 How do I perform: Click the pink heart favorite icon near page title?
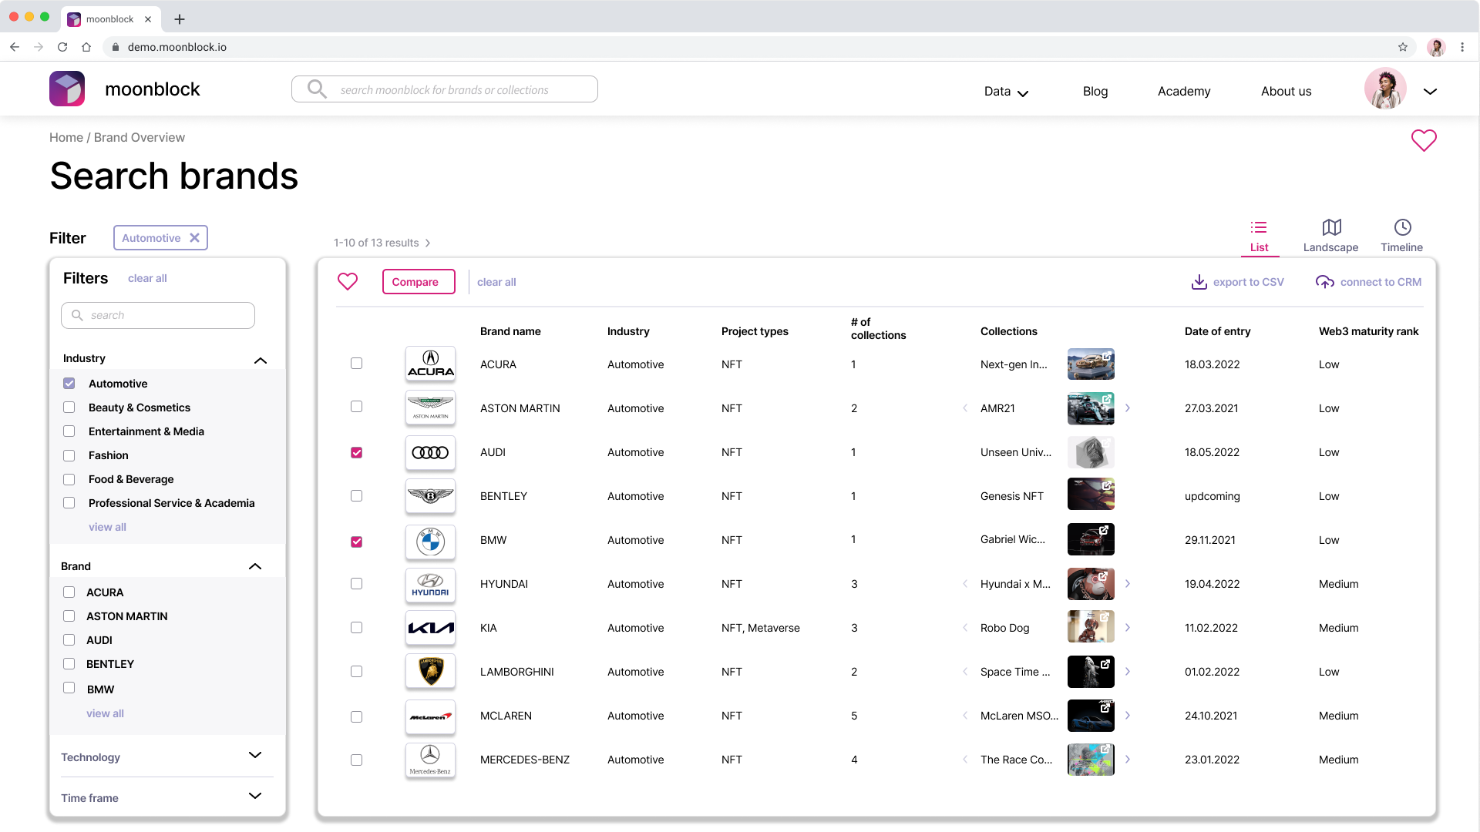(1424, 140)
